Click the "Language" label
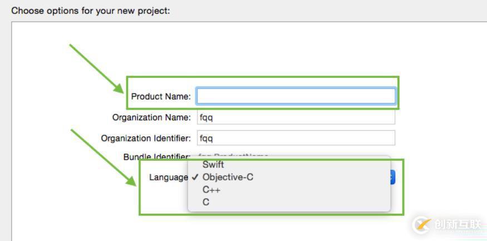The width and height of the screenshot is (487, 241). (168, 178)
